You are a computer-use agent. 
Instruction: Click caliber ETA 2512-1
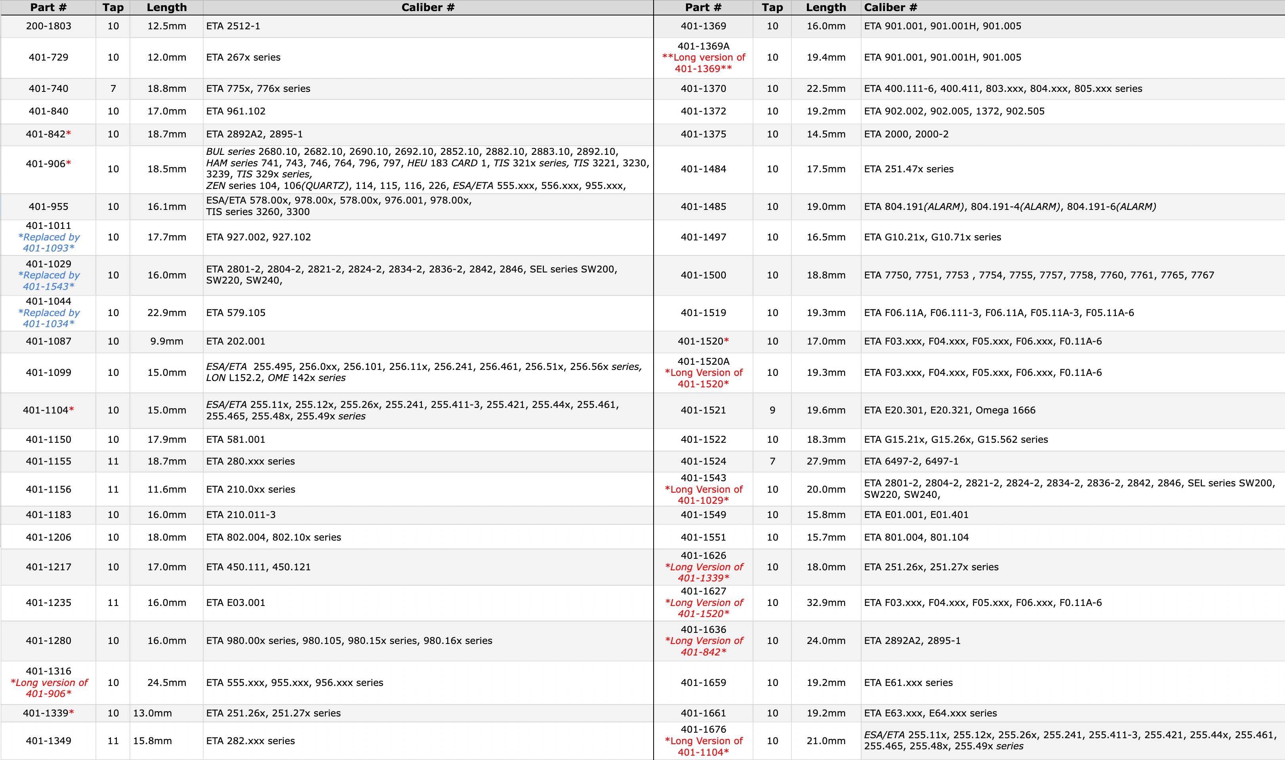[233, 26]
